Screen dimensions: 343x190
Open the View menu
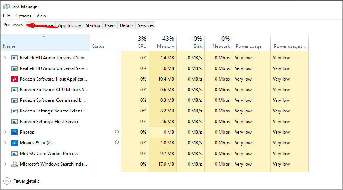[x=41, y=16]
